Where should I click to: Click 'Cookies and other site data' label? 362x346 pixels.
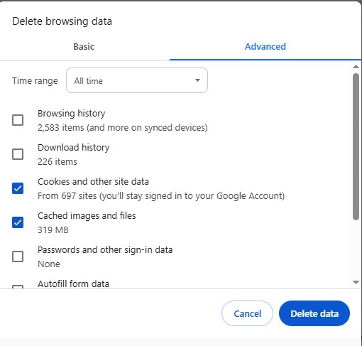[93, 182]
